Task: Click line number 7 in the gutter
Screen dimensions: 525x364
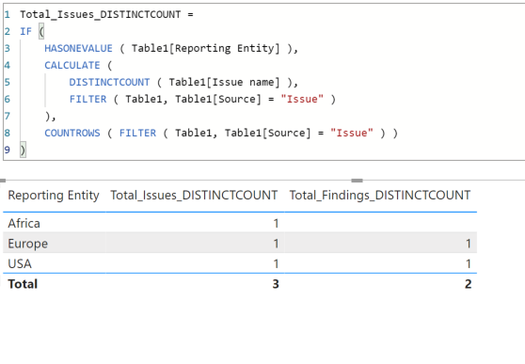Action: [x=8, y=117]
